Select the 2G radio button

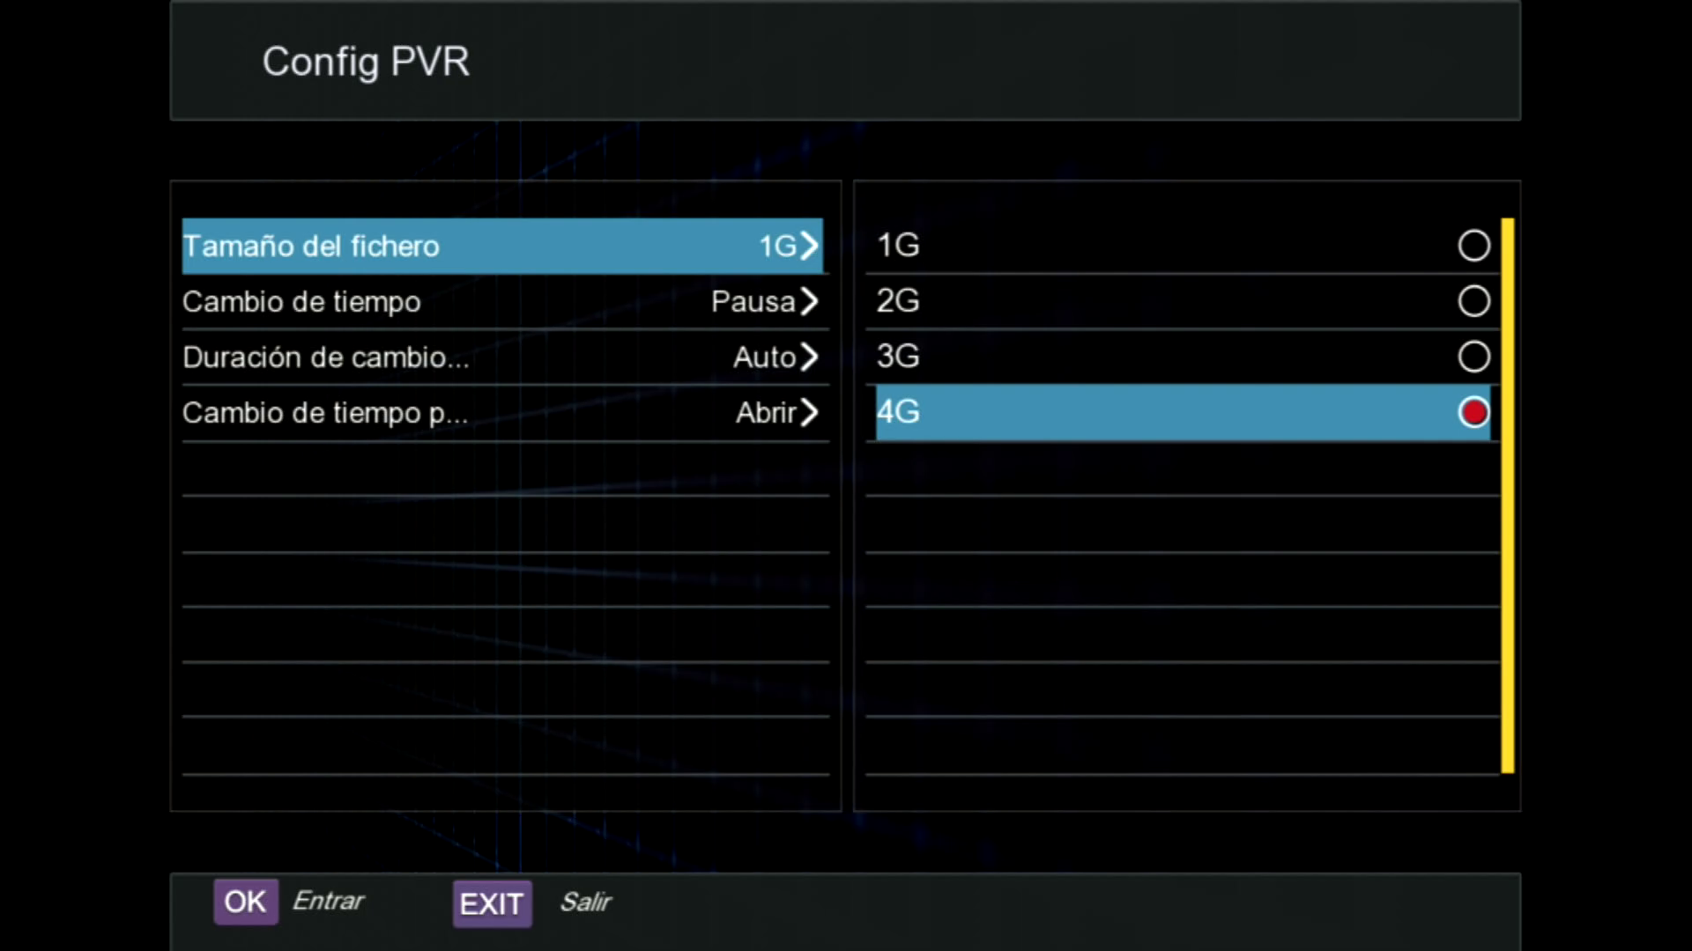1473,301
